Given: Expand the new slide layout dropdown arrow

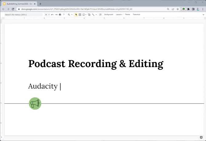Looking at the screenshot, I should (49, 15).
